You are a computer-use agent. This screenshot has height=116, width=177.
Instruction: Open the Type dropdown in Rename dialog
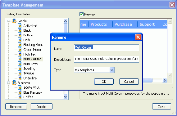[112, 70]
